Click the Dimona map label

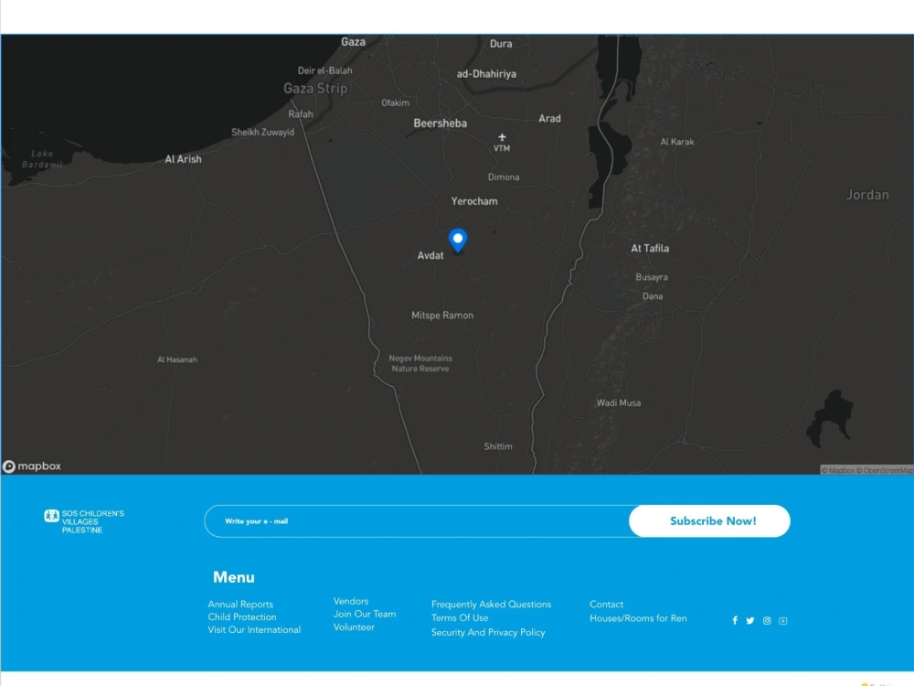504,177
